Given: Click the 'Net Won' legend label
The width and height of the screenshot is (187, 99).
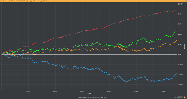Looking at the screenshot, I should [x=80, y=98].
